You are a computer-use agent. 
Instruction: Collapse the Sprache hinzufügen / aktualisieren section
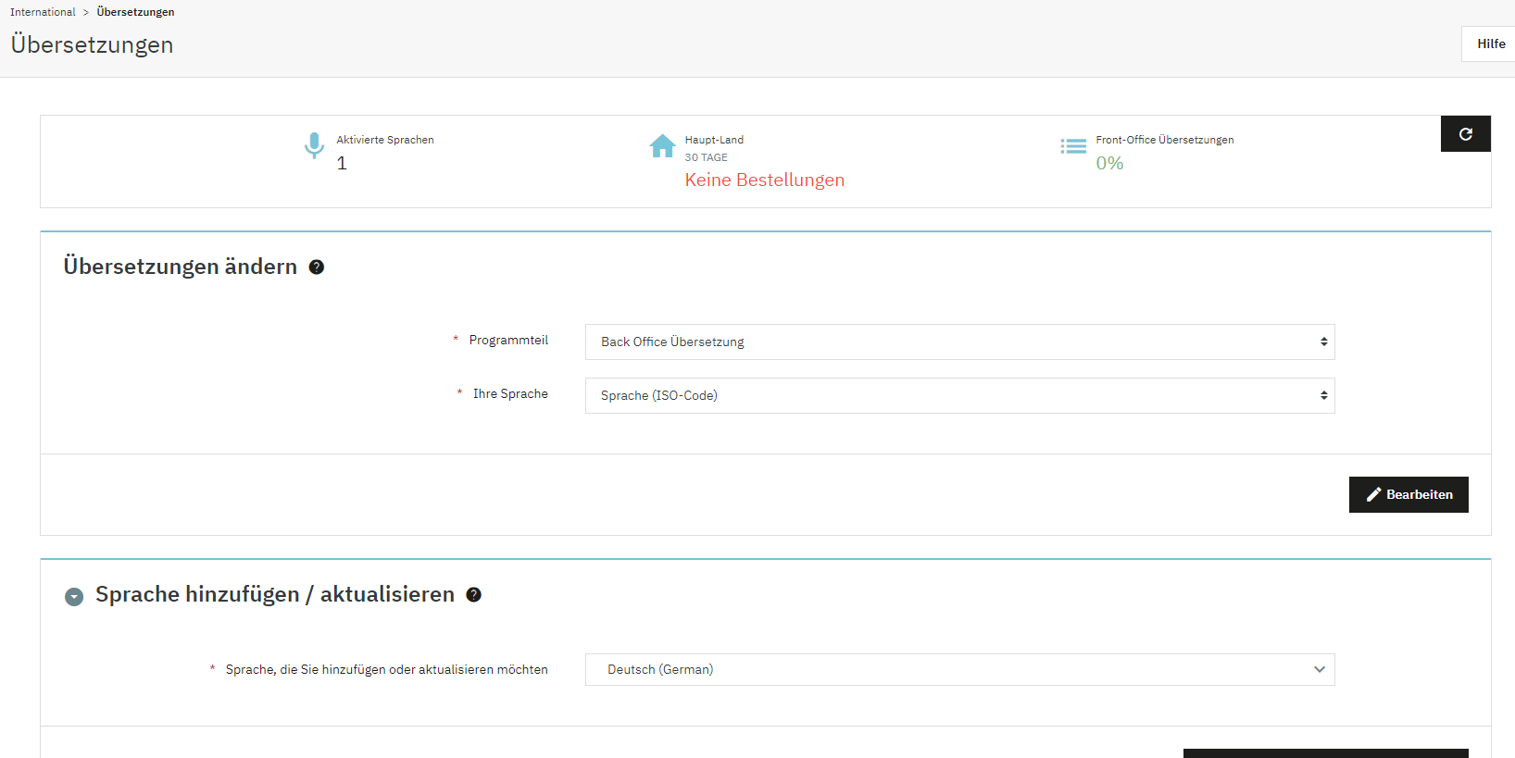[x=74, y=597]
